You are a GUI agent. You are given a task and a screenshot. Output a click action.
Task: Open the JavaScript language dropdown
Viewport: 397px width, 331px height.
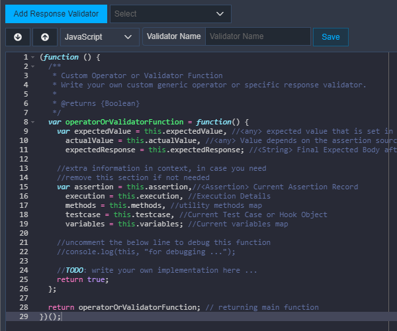[100, 37]
